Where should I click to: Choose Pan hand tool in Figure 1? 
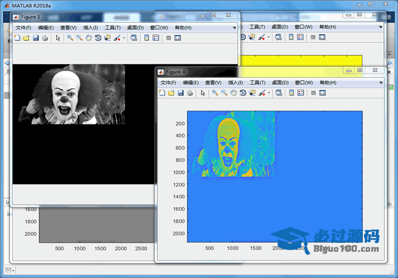click(89, 38)
